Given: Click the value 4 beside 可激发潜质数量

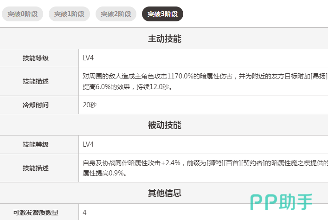Looking at the screenshot, I should (x=85, y=213).
